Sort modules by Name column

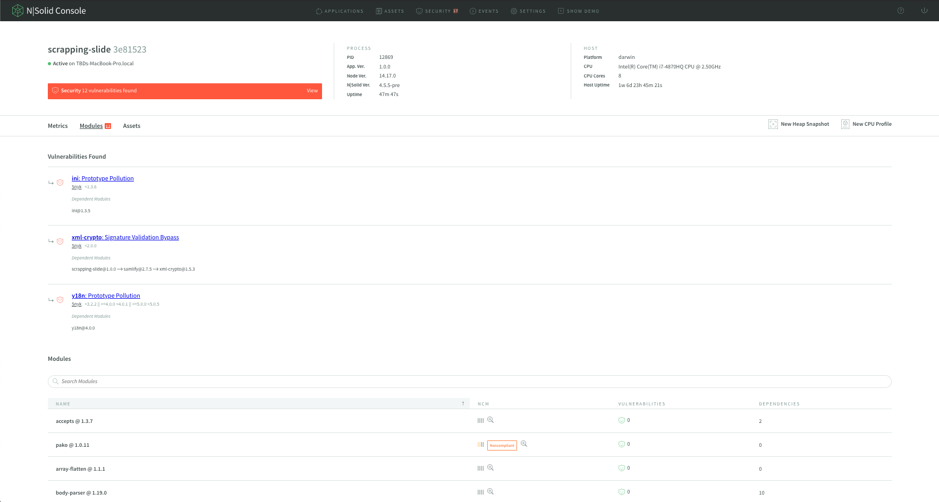click(259, 404)
